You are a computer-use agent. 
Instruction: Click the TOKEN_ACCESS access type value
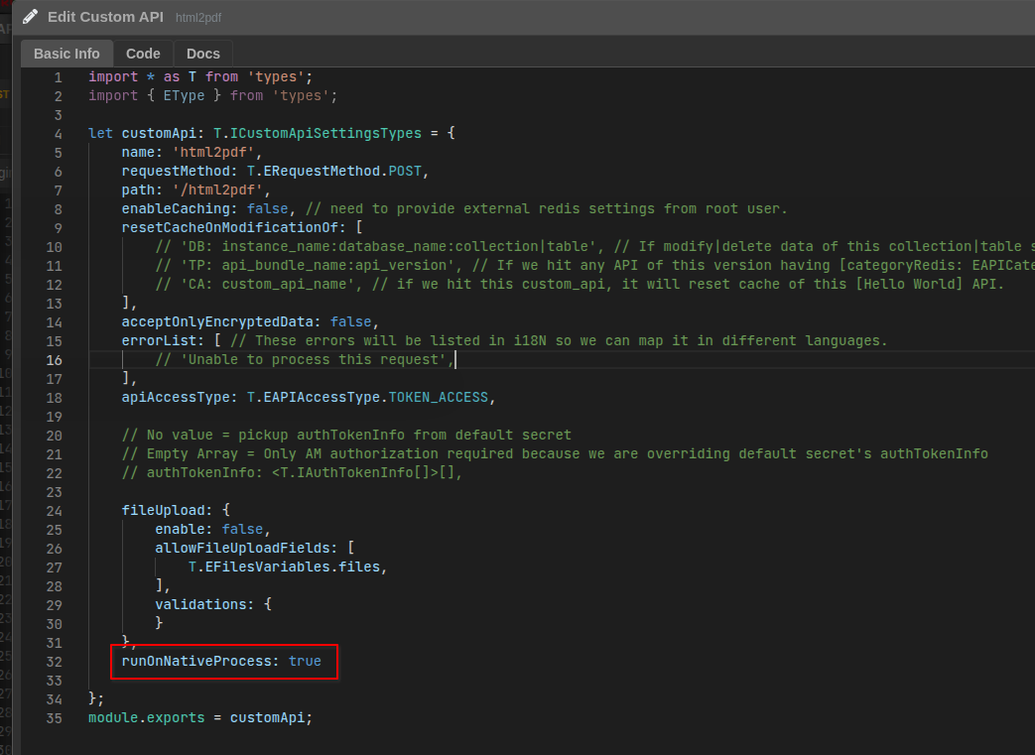click(x=438, y=398)
